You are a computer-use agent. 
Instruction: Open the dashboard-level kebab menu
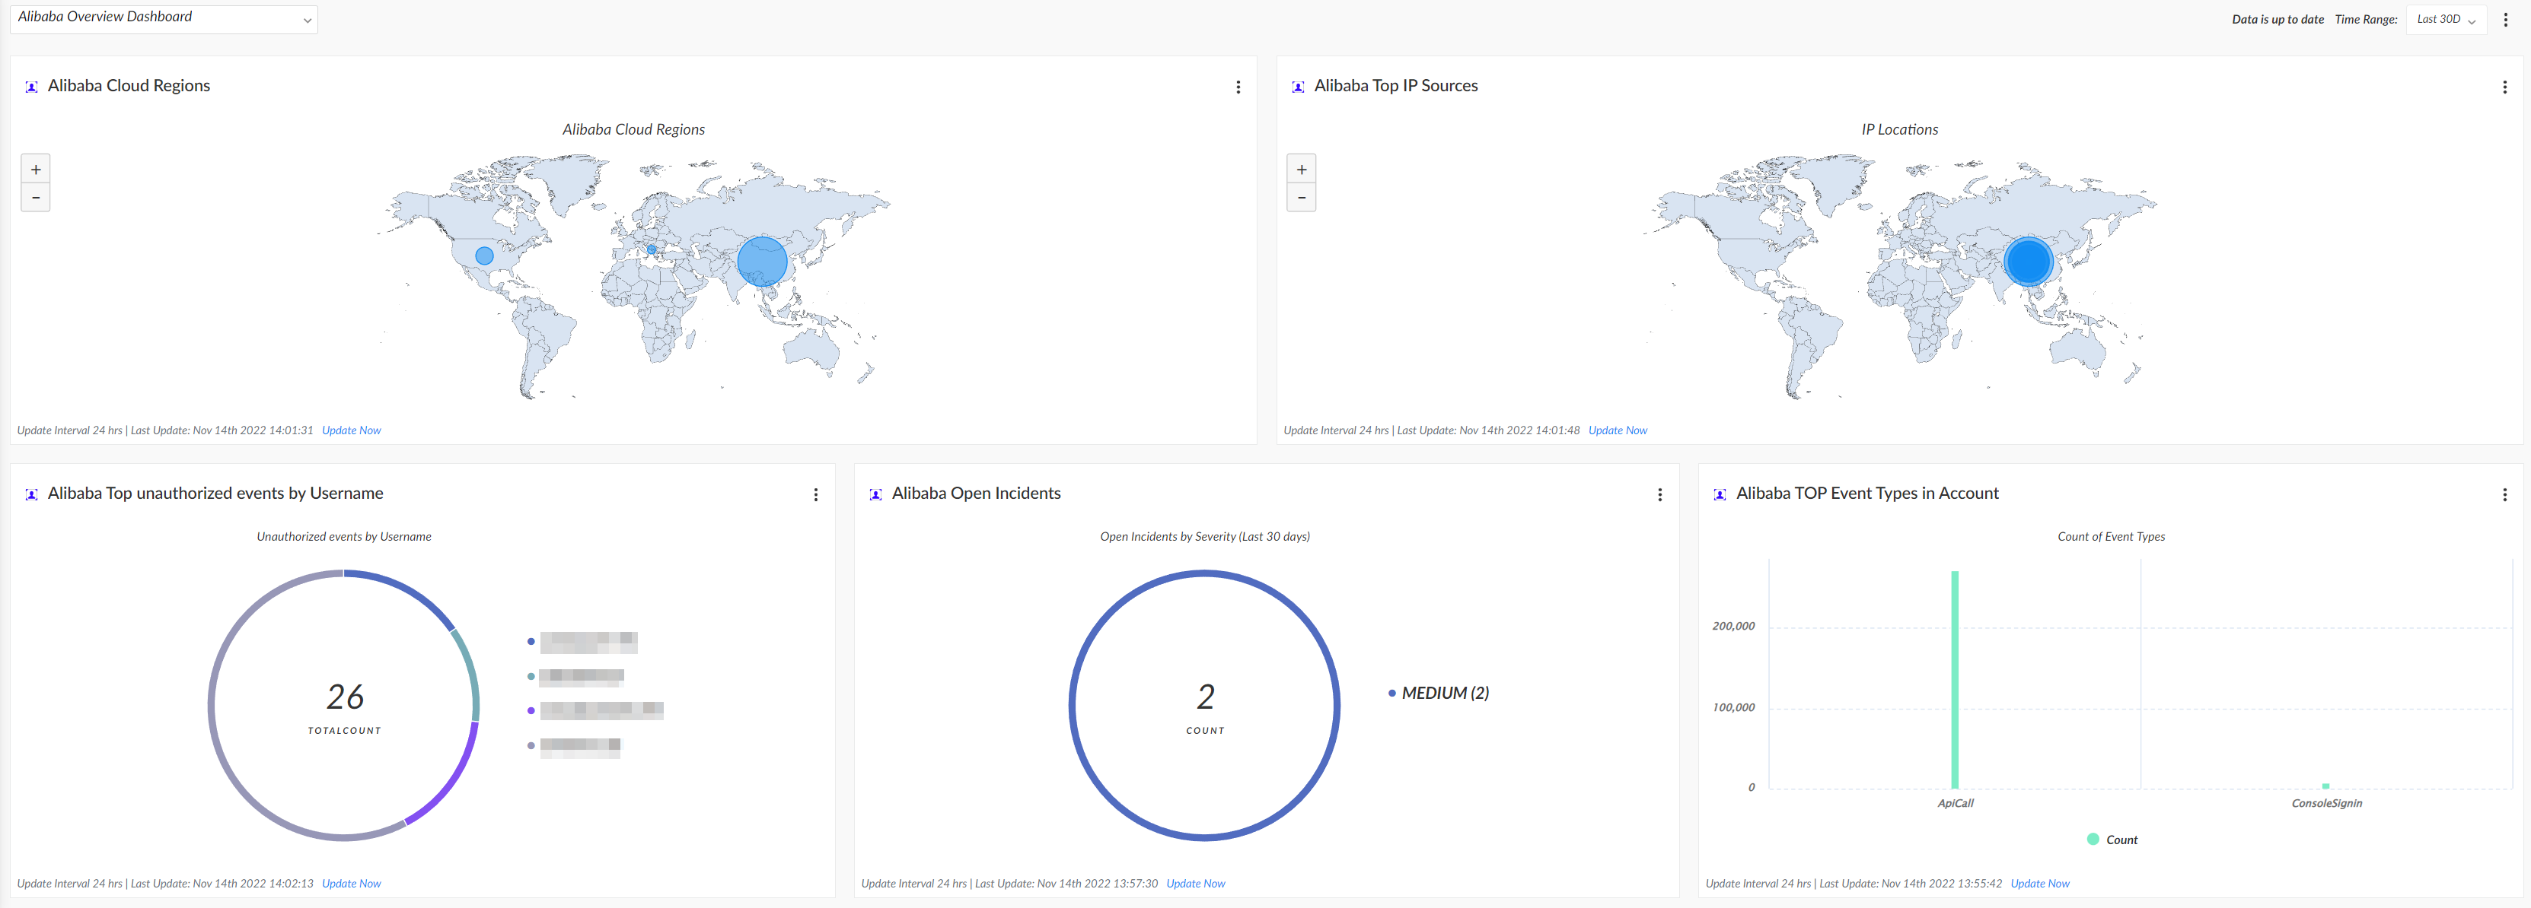[x=2505, y=20]
